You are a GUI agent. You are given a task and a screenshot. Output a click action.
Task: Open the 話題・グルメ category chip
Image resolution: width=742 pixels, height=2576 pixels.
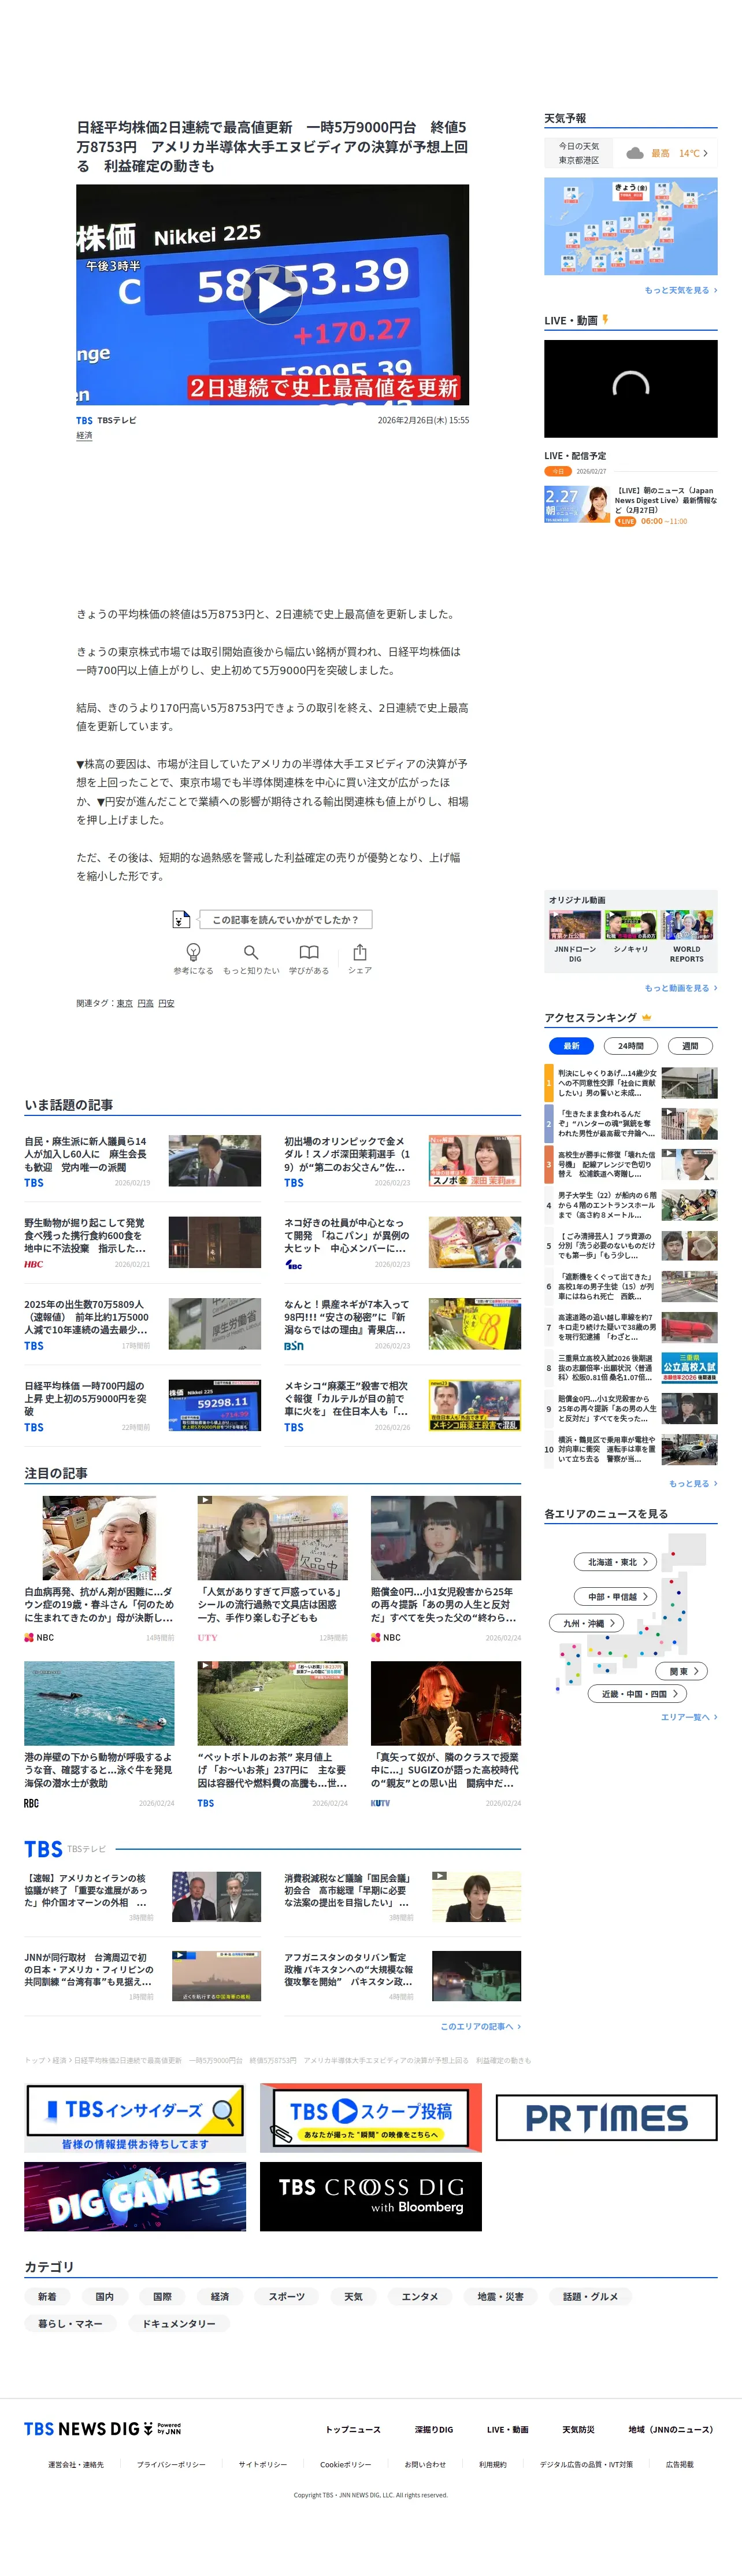[x=590, y=2296]
